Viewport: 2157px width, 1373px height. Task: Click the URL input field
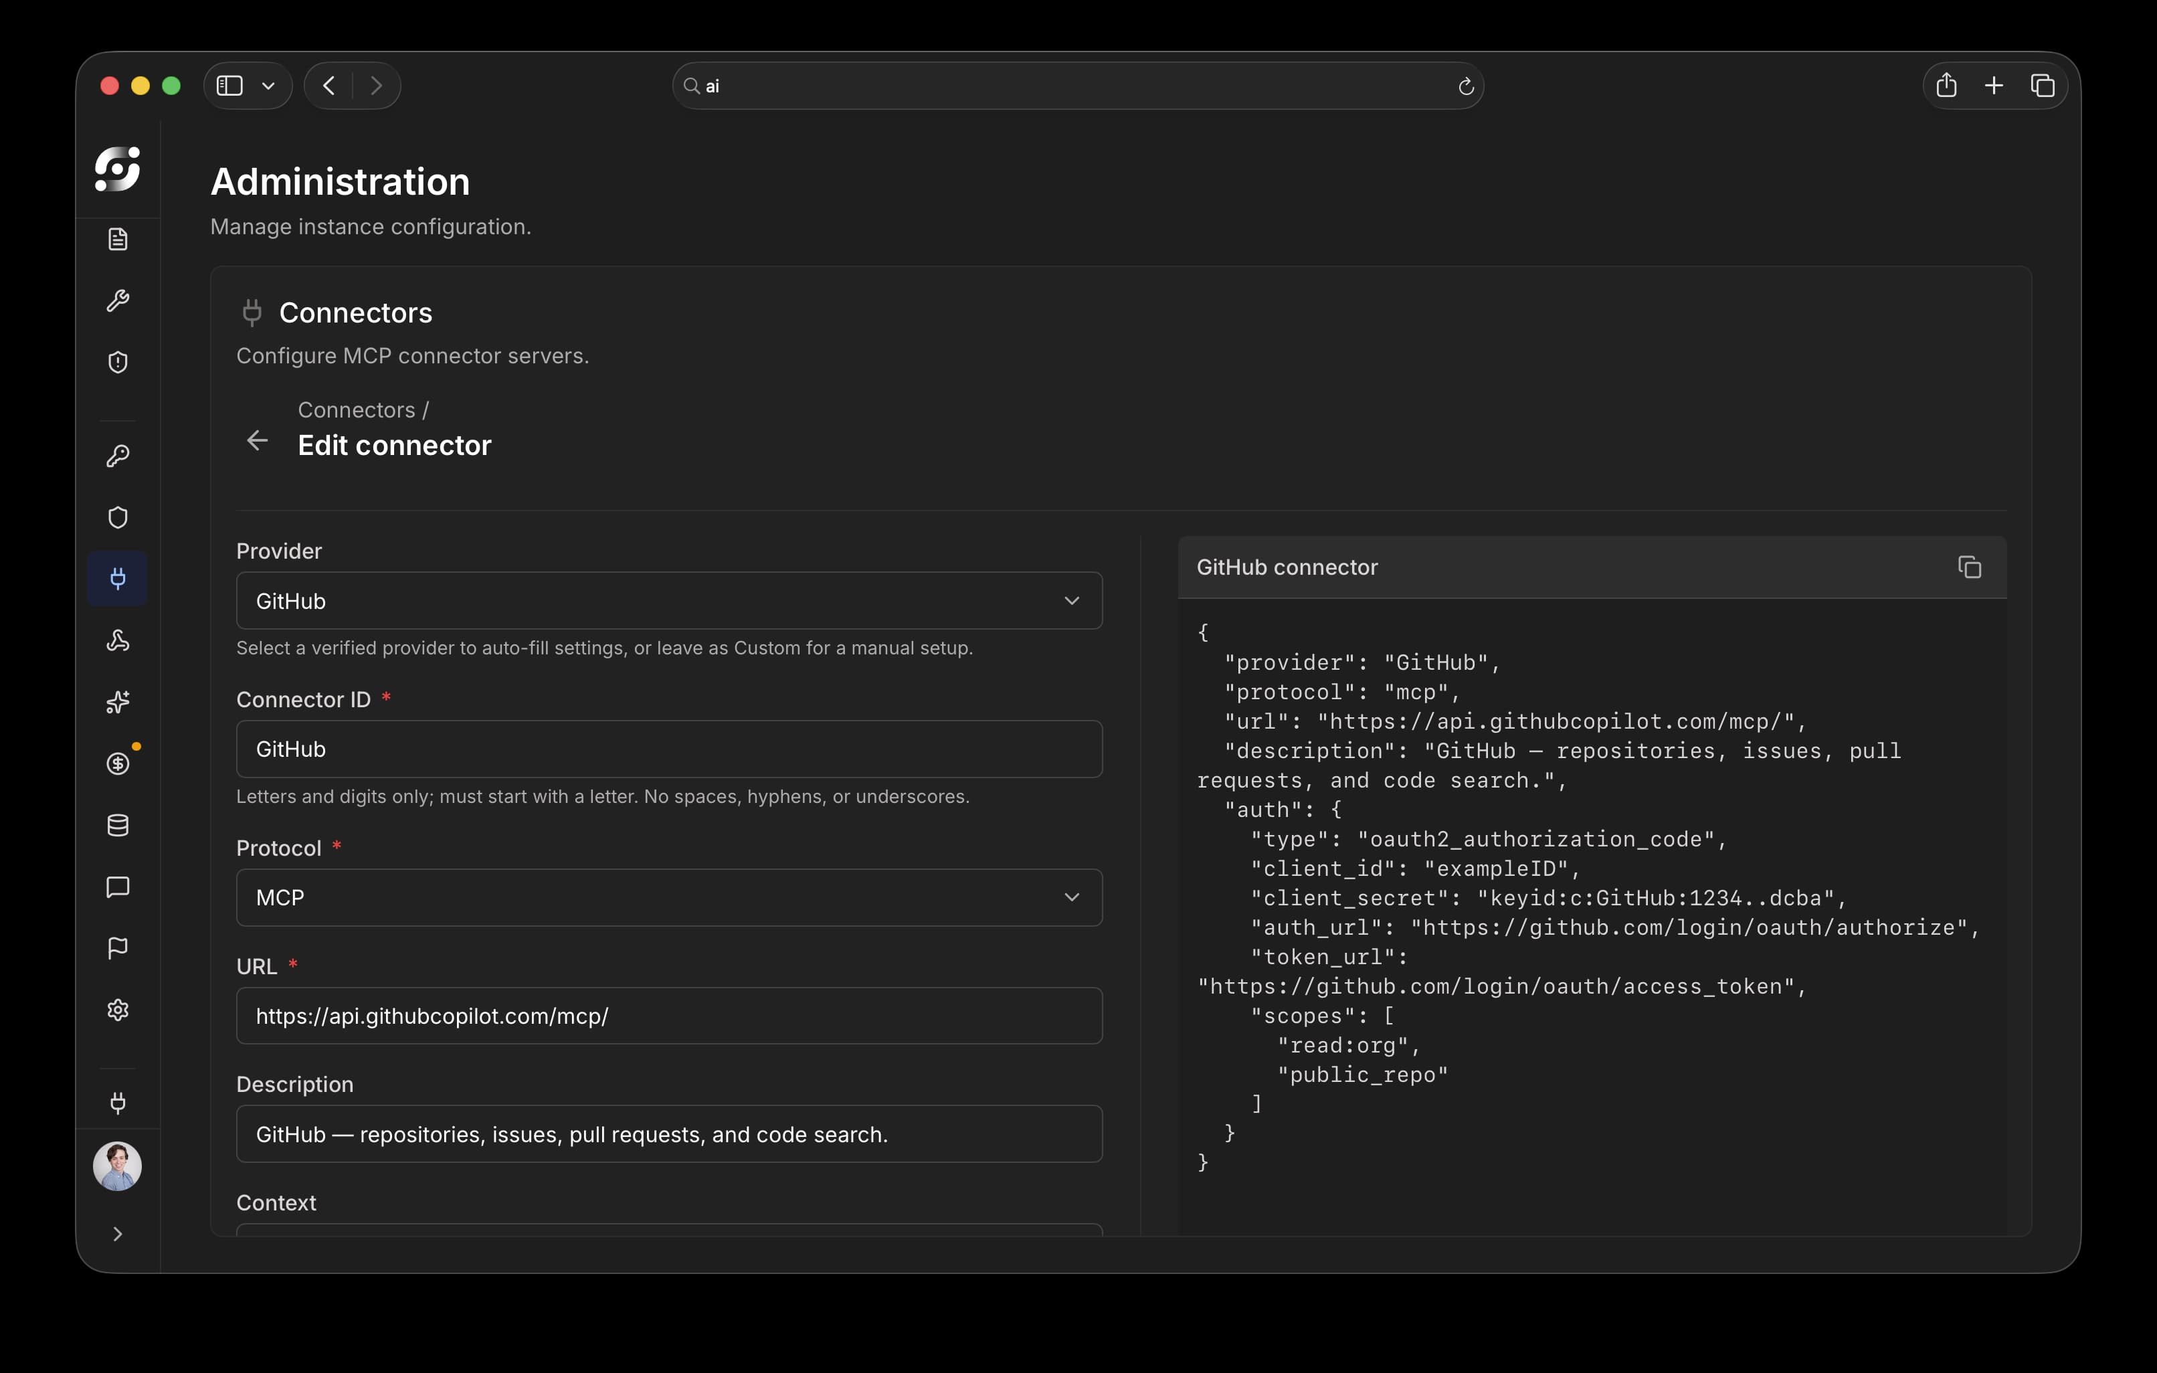669,1016
